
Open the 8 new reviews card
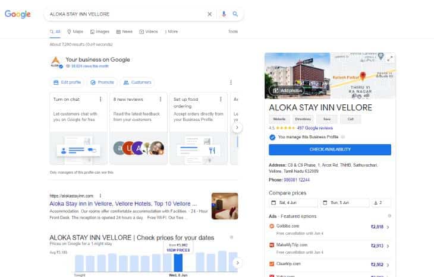click(x=139, y=129)
